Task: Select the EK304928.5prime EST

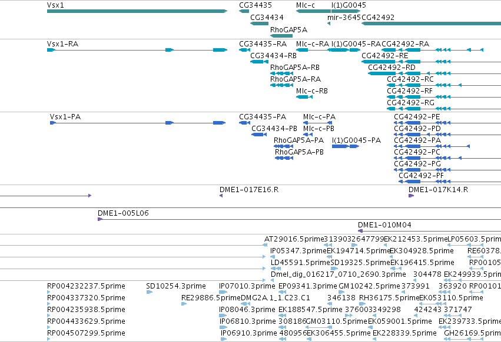Action: pos(391,256)
